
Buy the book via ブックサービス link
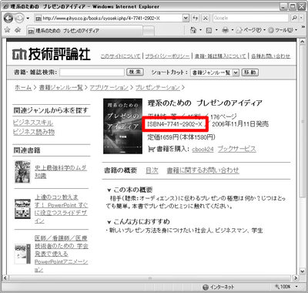tap(237, 149)
